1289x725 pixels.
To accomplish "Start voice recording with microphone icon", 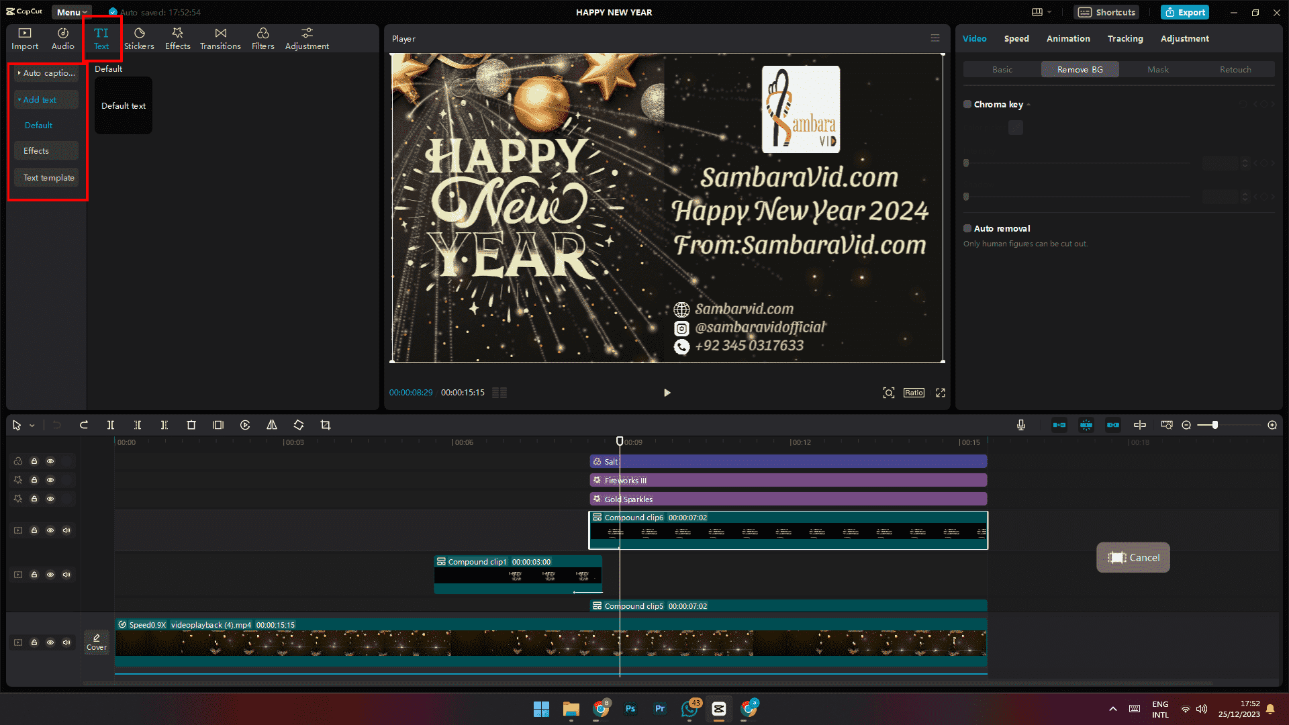I will pos(1021,425).
